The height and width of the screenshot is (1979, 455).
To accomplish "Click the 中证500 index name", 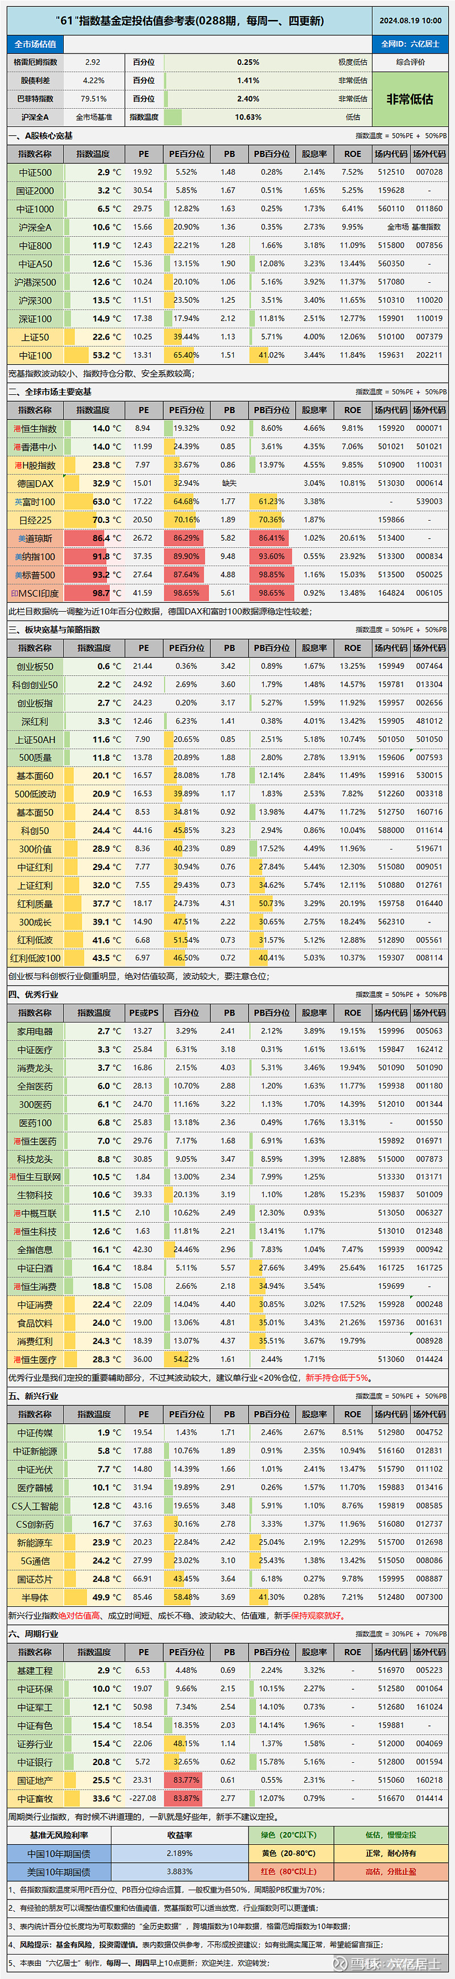I will click(x=35, y=172).
